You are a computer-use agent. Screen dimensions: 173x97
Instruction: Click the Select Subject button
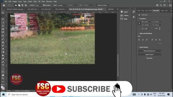pos(149,54)
